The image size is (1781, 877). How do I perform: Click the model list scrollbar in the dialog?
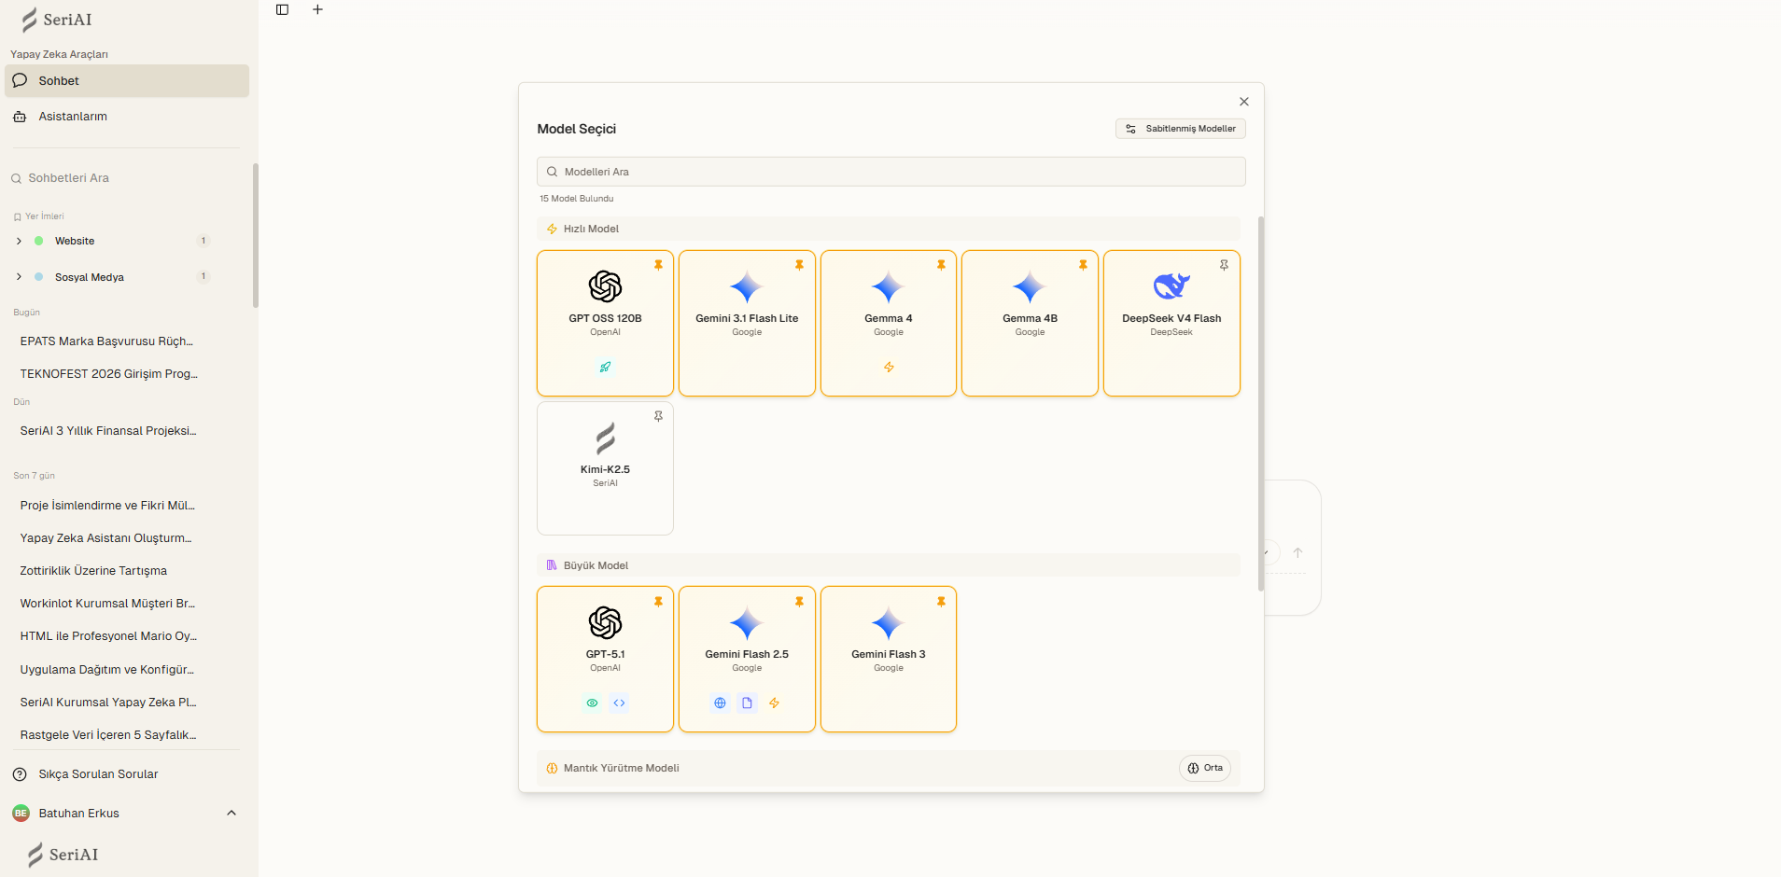click(x=1261, y=404)
